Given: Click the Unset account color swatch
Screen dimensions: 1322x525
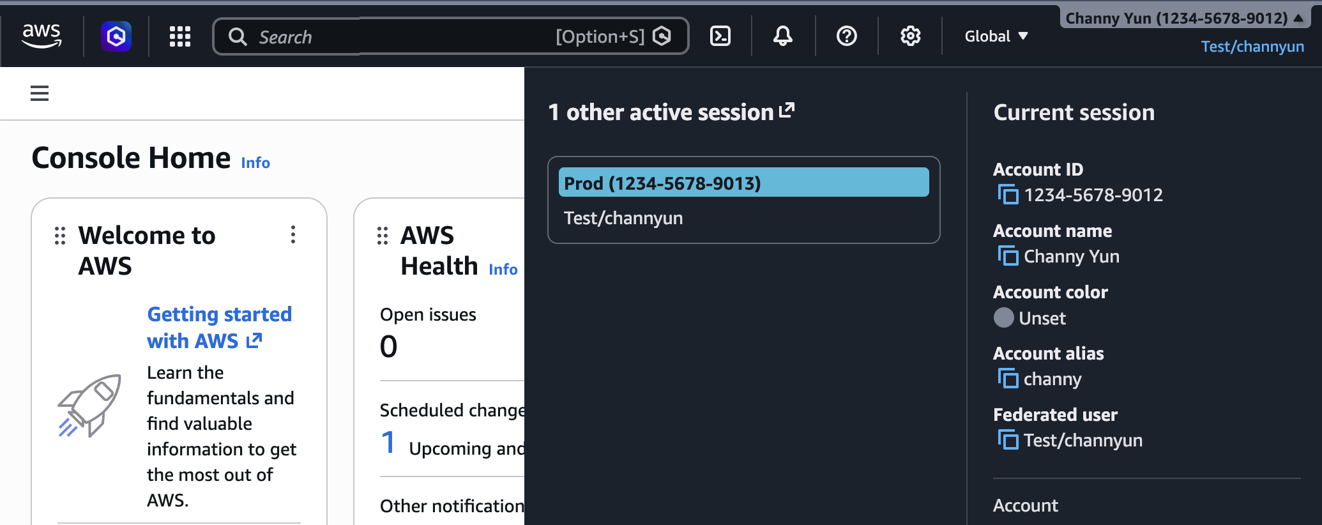Looking at the screenshot, I should point(1003,317).
